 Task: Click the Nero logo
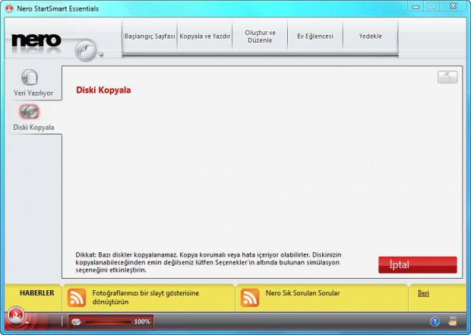click(36, 40)
